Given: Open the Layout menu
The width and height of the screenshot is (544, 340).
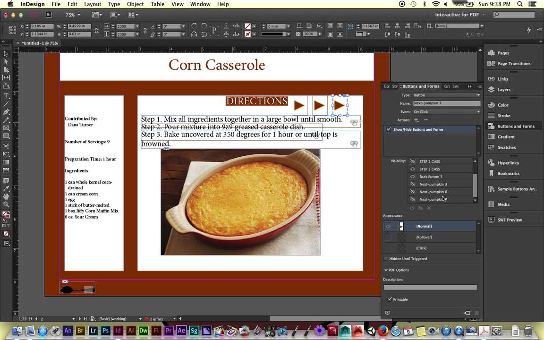Looking at the screenshot, I should [92, 4].
